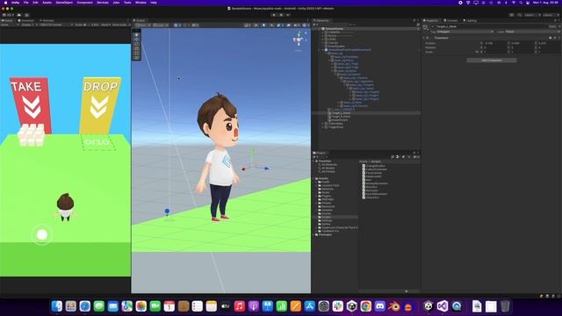Select the Hand view tool in Scene overlay
The width and height of the screenshot is (562, 316).
[x=137, y=35]
